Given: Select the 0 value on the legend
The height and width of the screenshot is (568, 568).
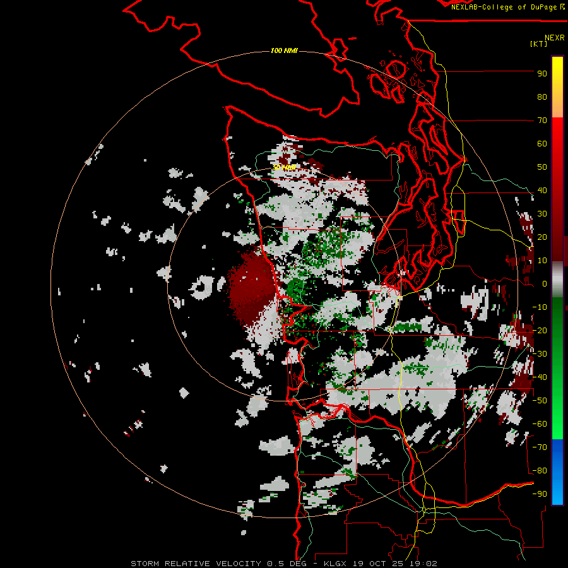Looking at the screenshot, I should coord(545,284).
